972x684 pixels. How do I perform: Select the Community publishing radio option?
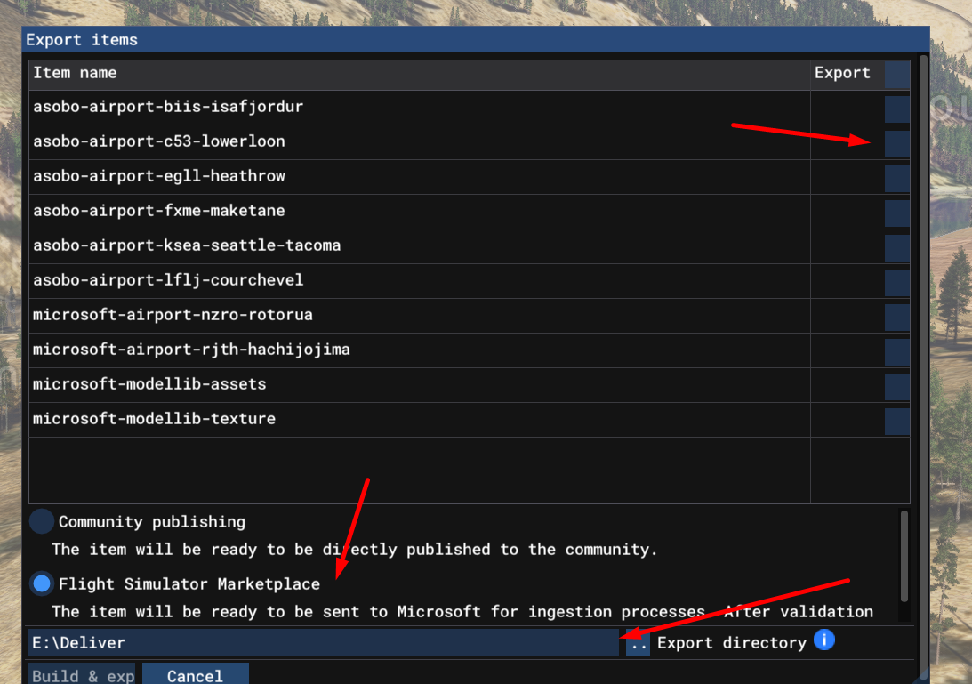tap(42, 522)
